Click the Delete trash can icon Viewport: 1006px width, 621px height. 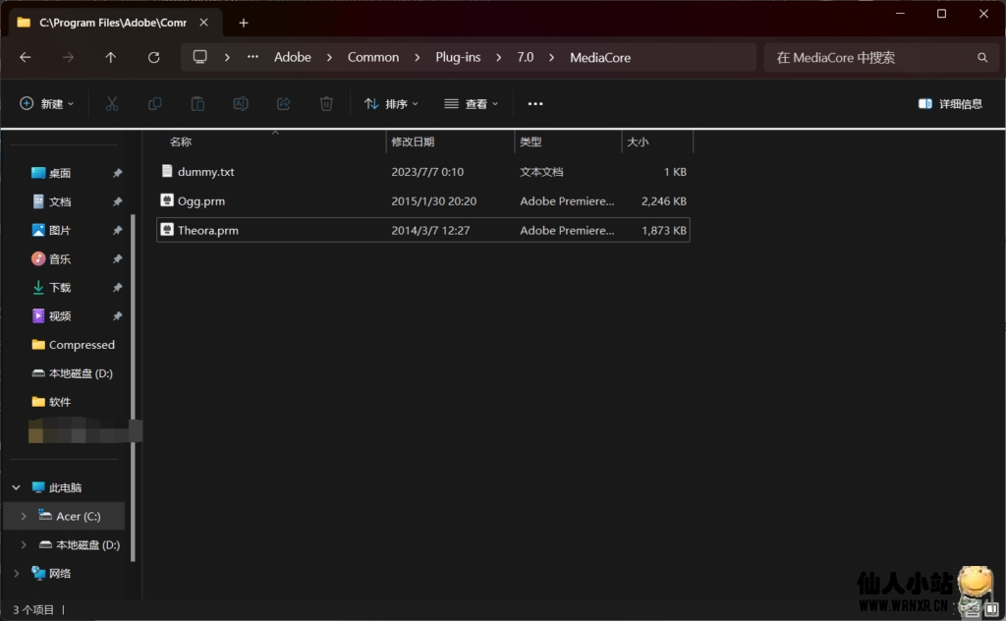[x=326, y=103]
